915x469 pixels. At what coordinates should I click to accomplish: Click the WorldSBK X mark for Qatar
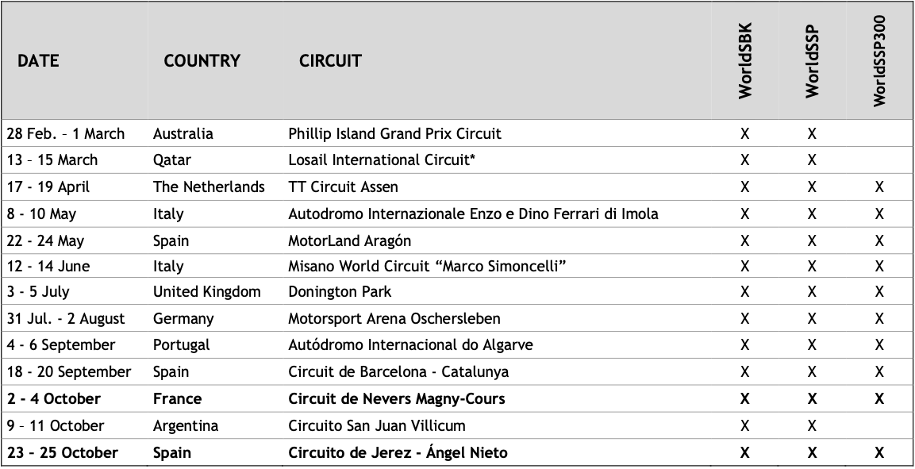(x=745, y=160)
